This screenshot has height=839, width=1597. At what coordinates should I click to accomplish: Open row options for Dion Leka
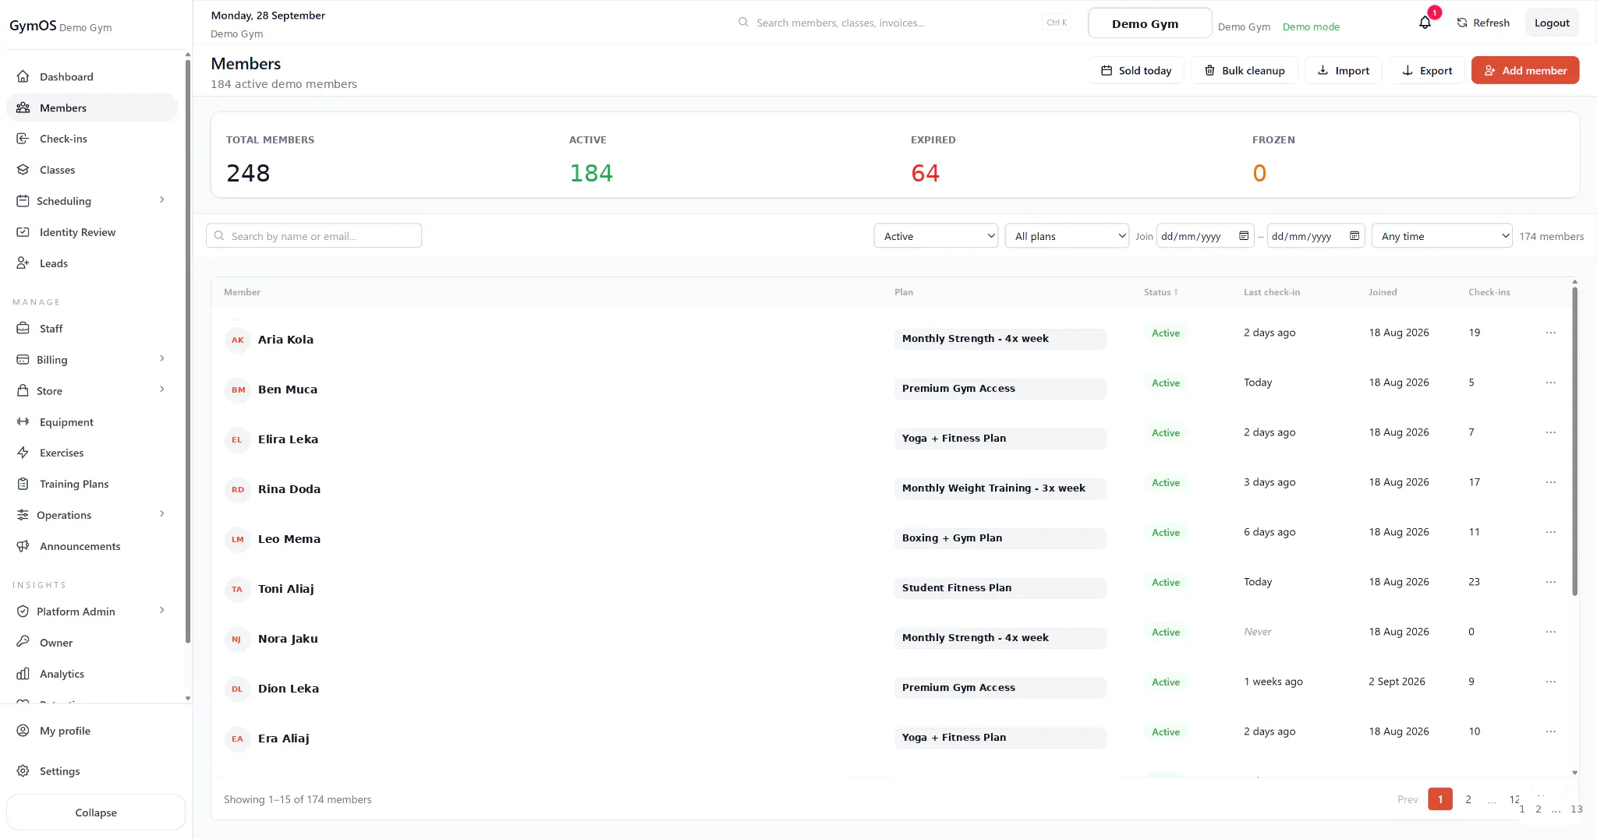(x=1550, y=682)
